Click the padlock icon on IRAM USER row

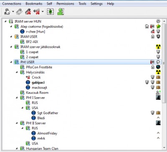coord(153,36)
